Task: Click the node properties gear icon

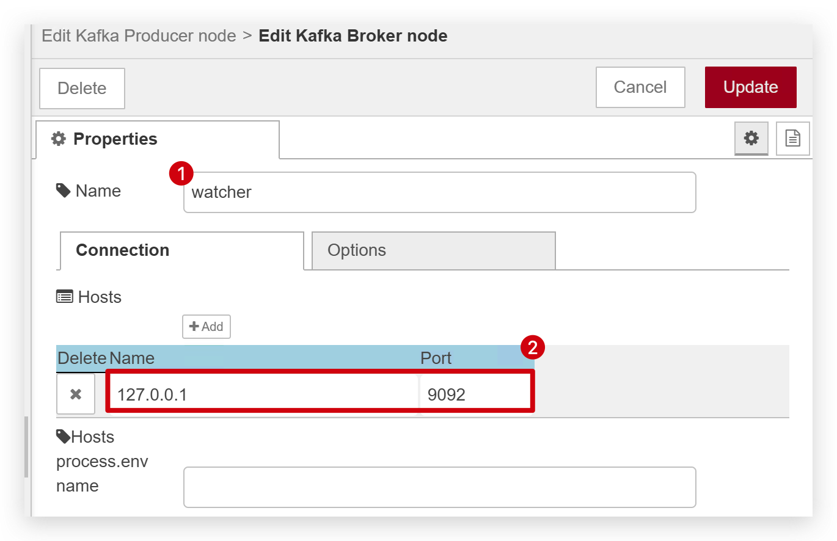Action: 751,139
